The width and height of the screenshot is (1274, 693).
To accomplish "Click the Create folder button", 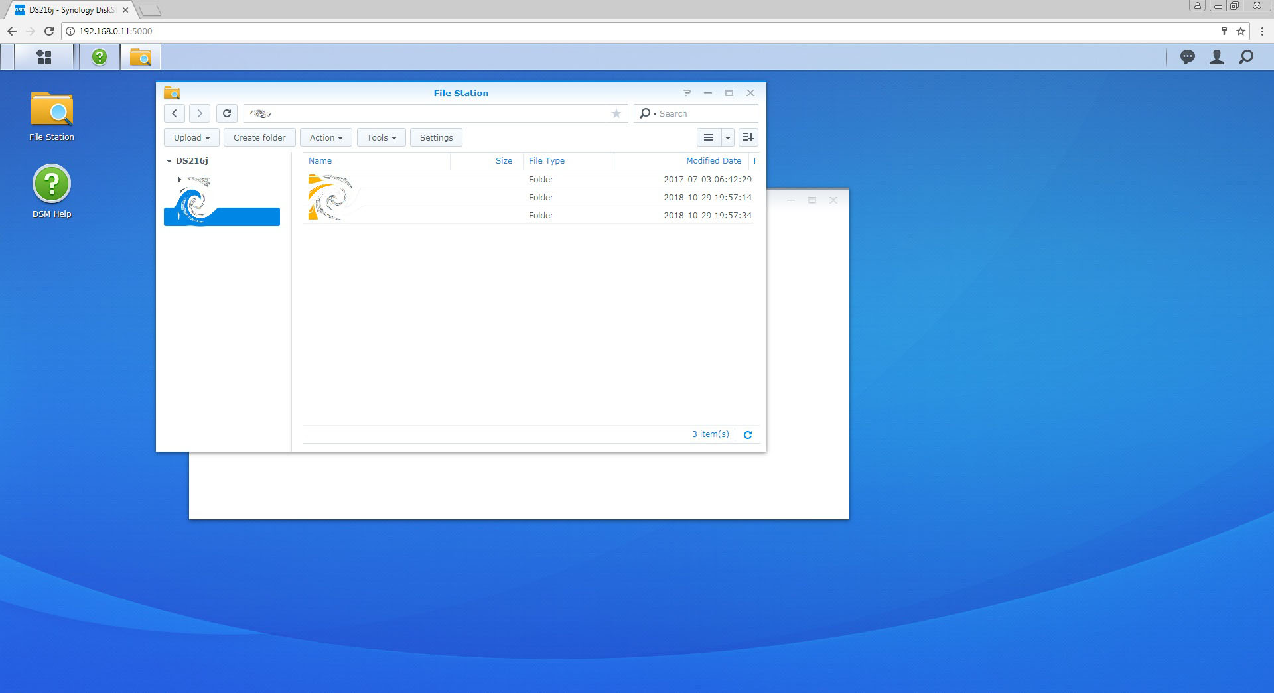I will point(259,137).
